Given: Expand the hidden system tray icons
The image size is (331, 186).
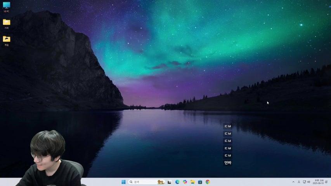Looking at the screenshot, I should point(293,182).
